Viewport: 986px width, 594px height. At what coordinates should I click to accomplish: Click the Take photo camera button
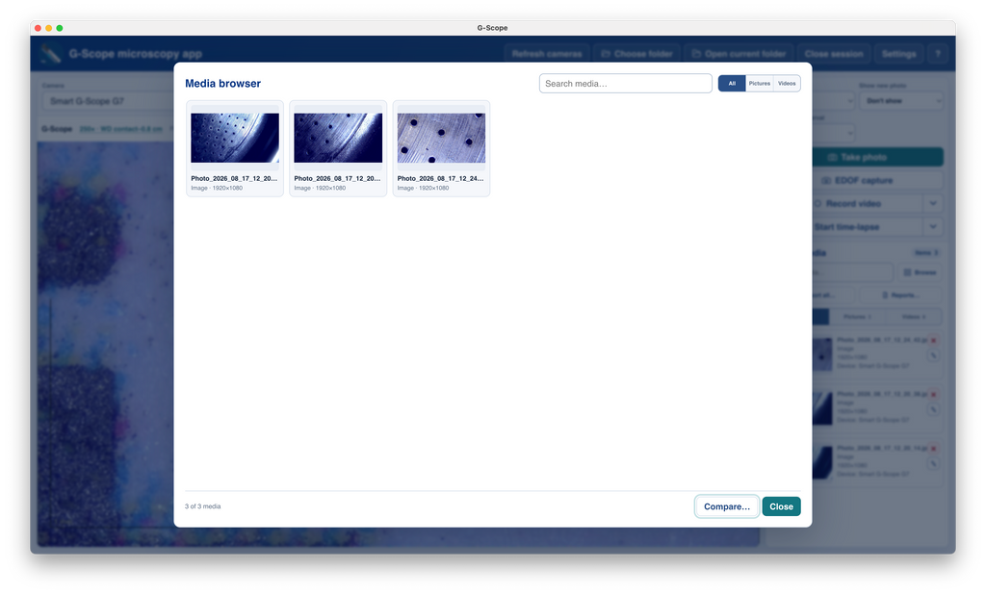(x=878, y=157)
